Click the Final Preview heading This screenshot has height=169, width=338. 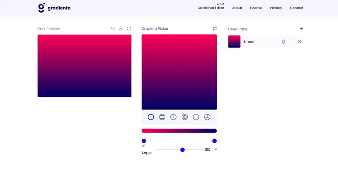[49, 29]
